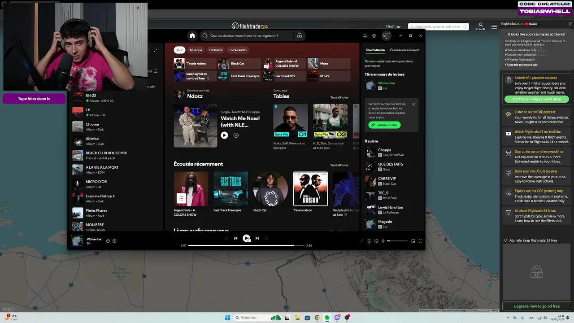The image size is (574, 323).
Task: Select the Podcasts filter chip
Action: point(216,50)
